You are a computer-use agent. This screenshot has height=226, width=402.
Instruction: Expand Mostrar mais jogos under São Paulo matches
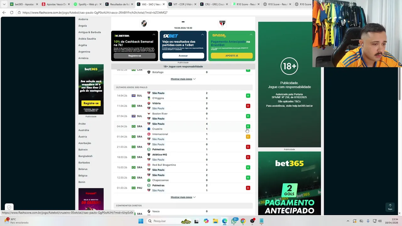point(183,197)
